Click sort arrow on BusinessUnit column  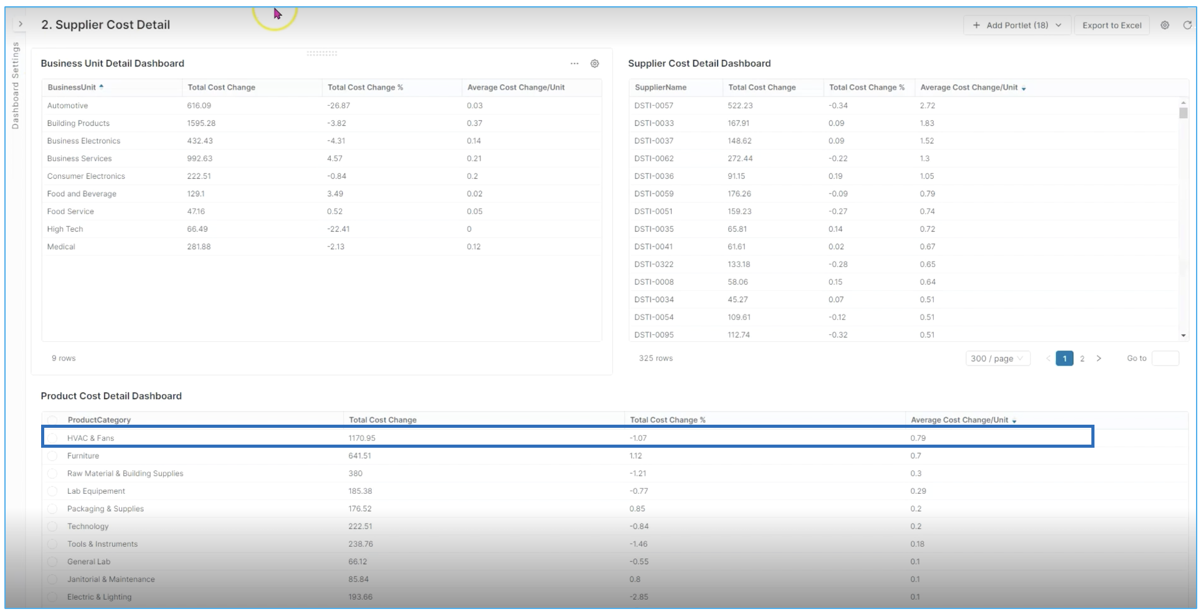(102, 87)
